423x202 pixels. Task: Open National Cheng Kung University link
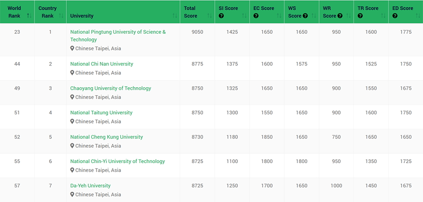pos(107,137)
